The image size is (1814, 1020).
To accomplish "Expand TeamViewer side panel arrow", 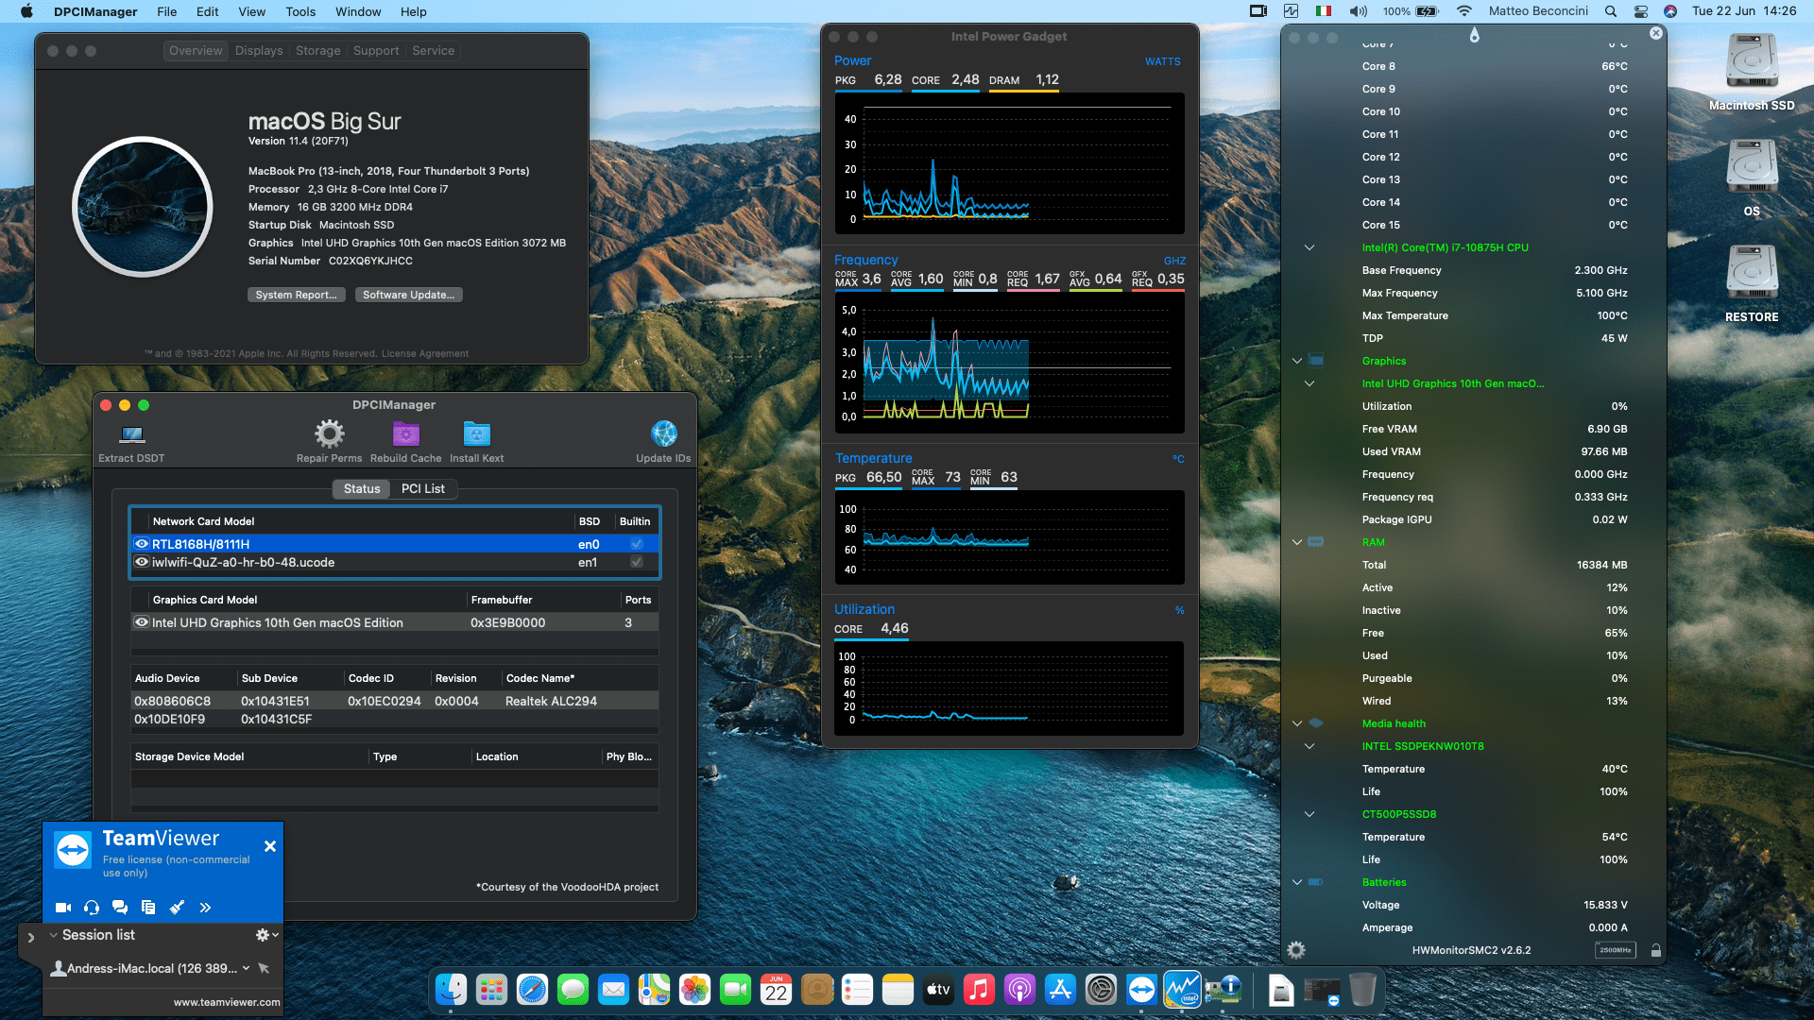I will point(30,938).
